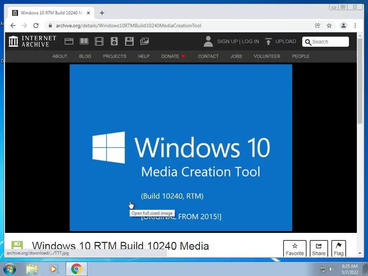This screenshot has width=368, height=276.
Task: Click the padlock site info icon
Action: (x=50, y=26)
